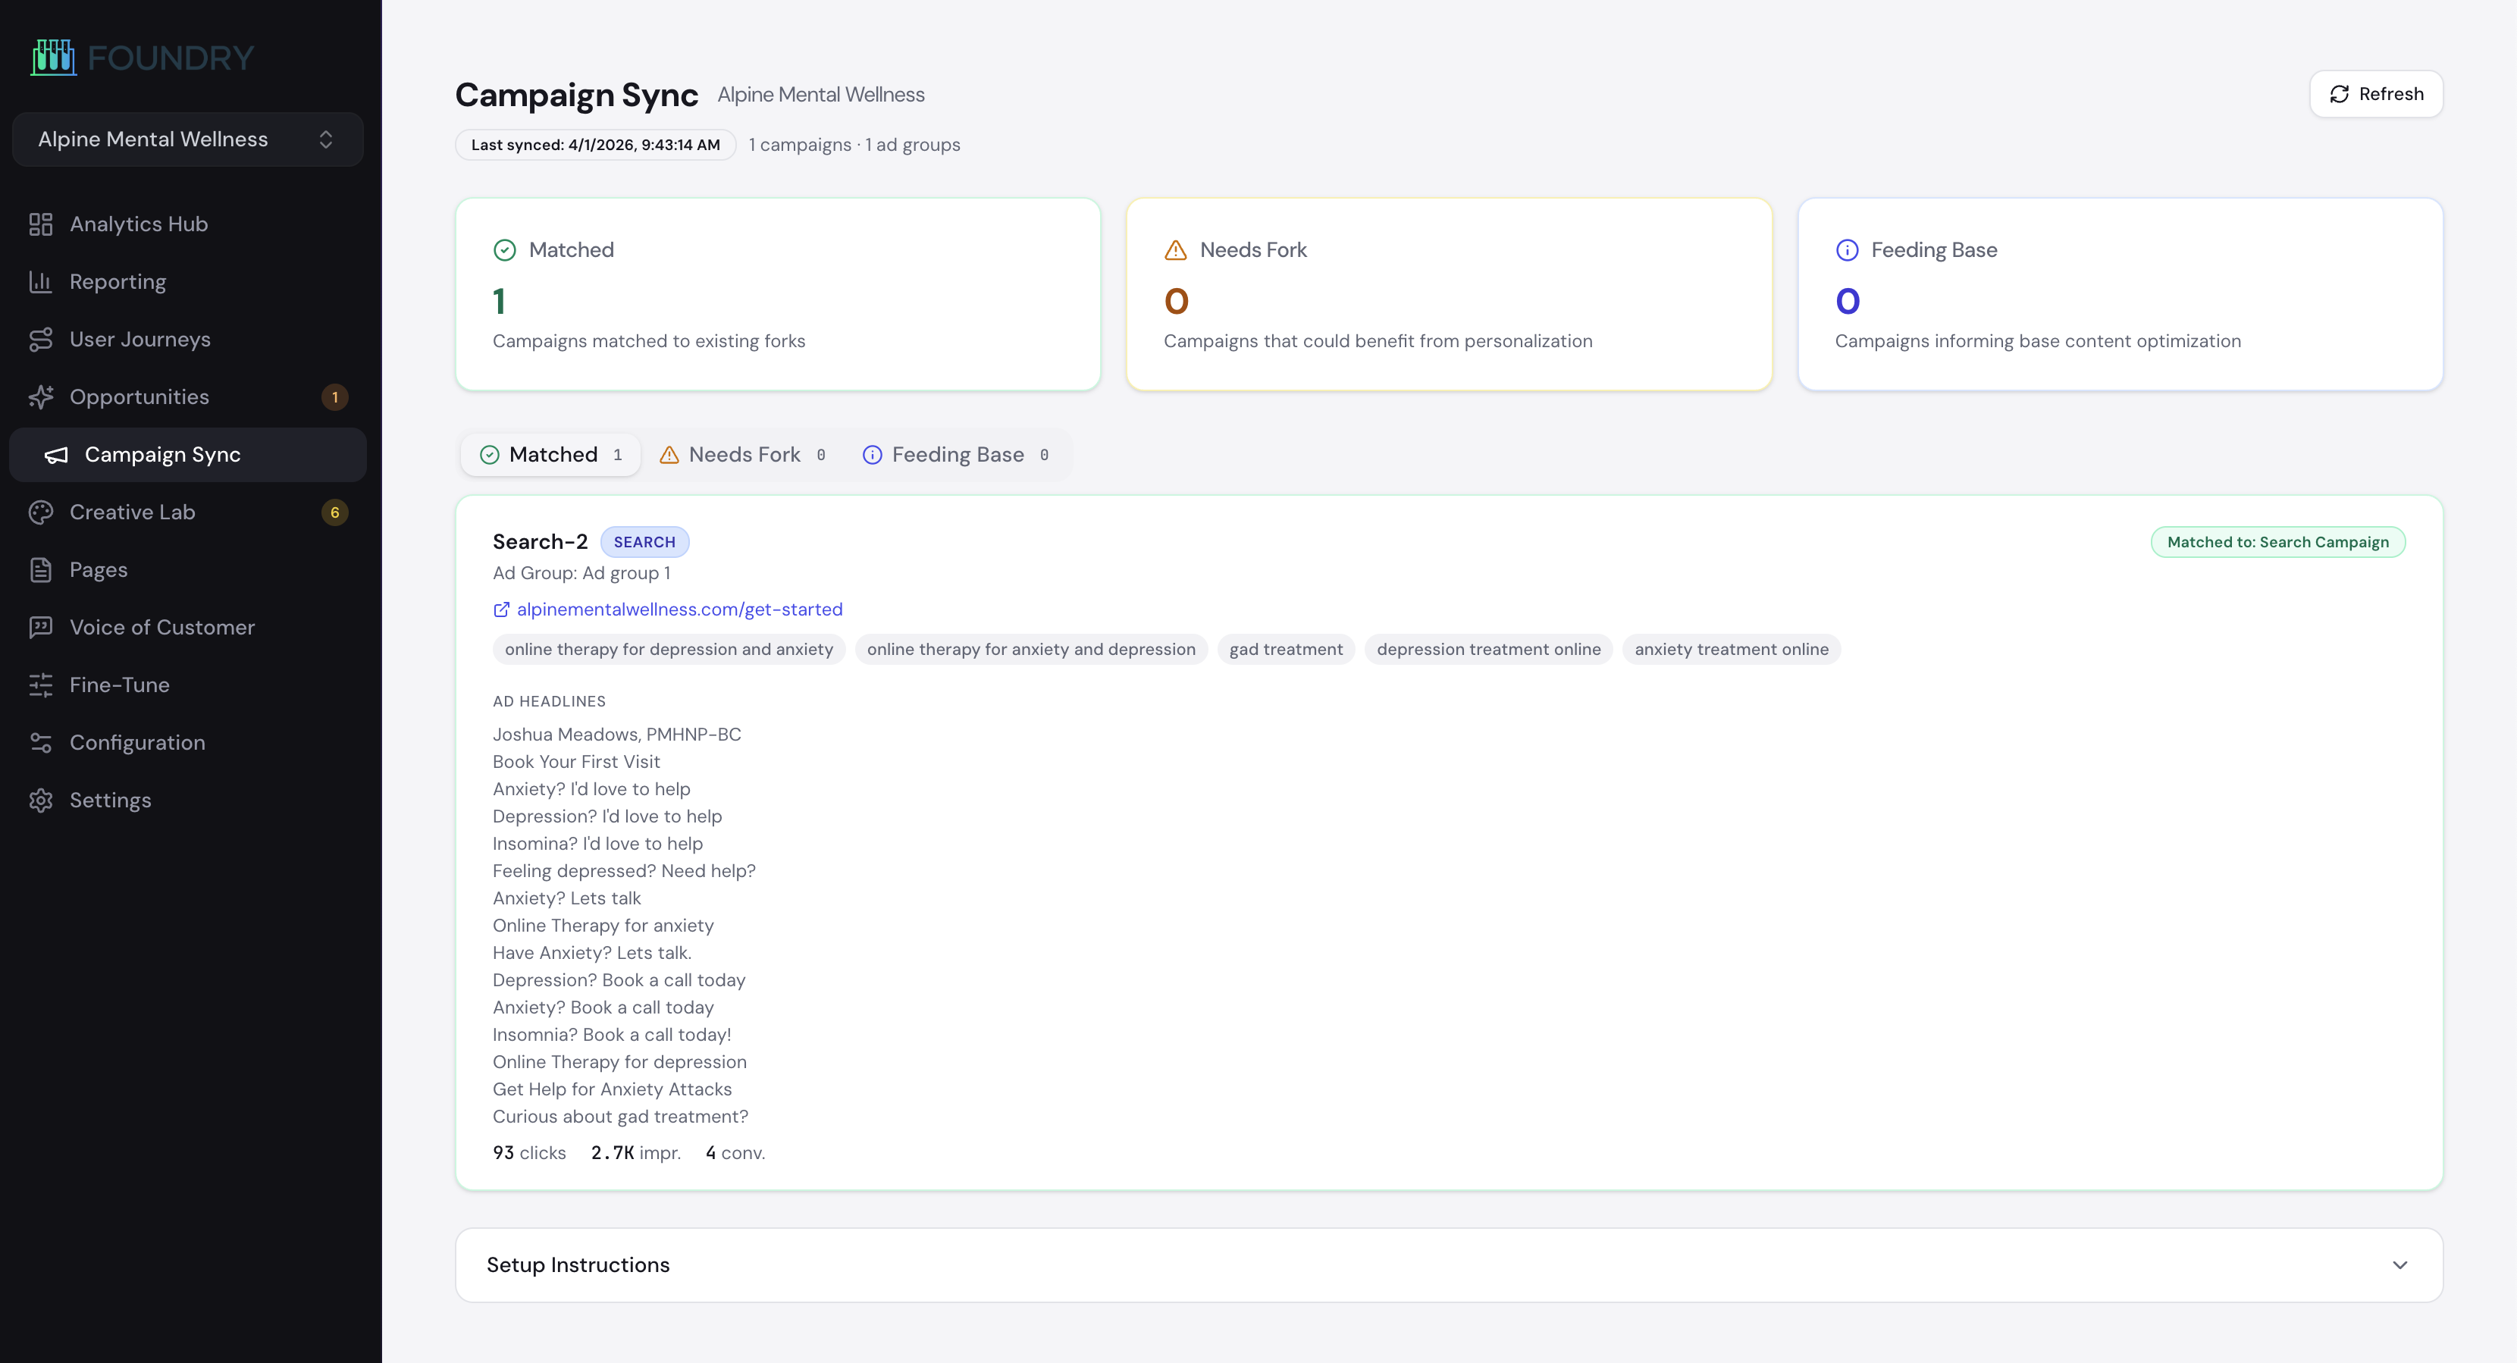Switch to the Feeding Base filter
Image resolution: width=2517 pixels, height=1363 pixels.
(955, 454)
